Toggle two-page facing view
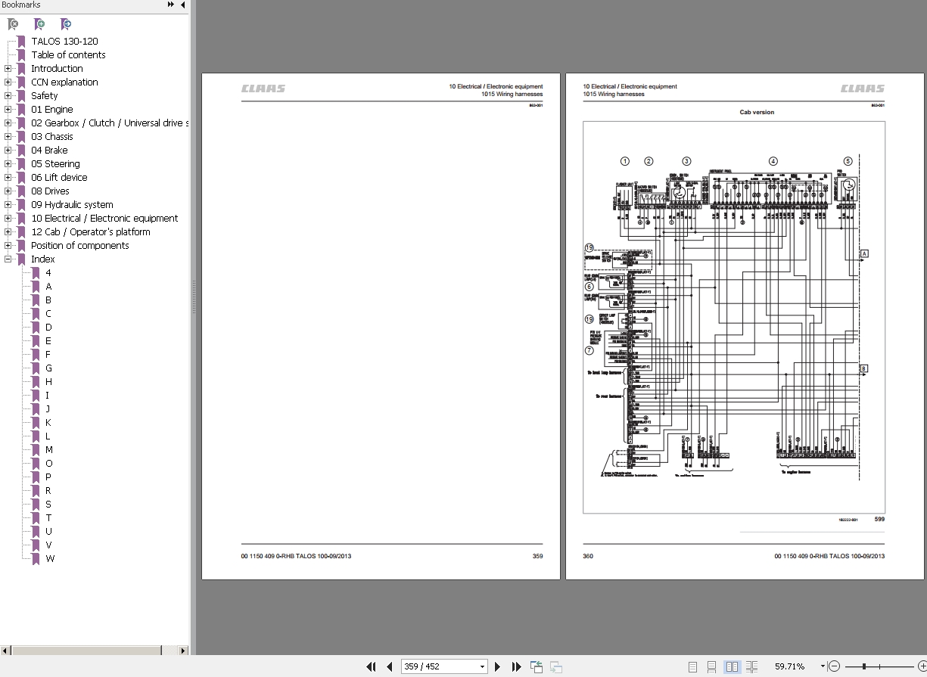Image resolution: width=927 pixels, height=677 pixels. [732, 666]
